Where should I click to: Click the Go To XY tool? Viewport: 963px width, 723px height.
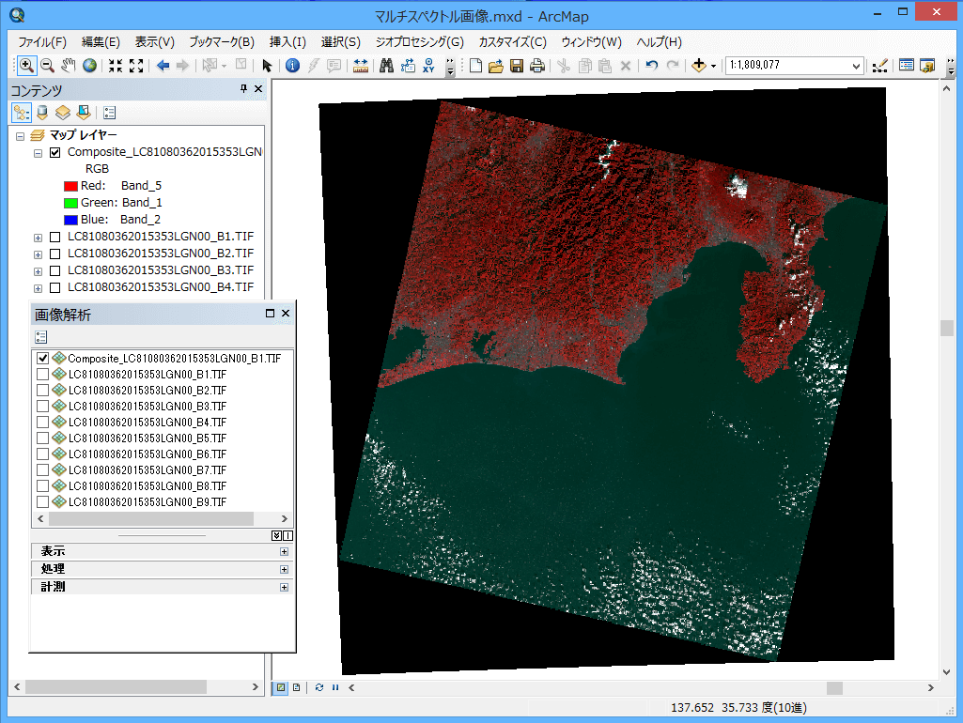coord(429,66)
